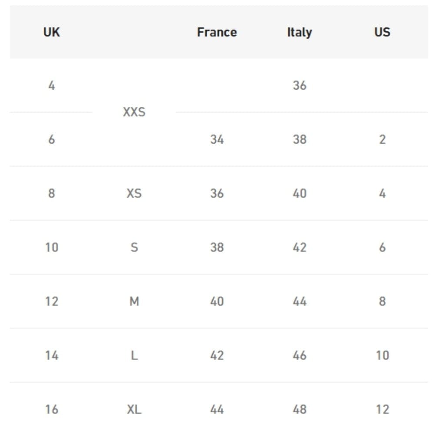435x435 pixels.
Task: Select UK size 14 cell
Action: tap(51, 355)
